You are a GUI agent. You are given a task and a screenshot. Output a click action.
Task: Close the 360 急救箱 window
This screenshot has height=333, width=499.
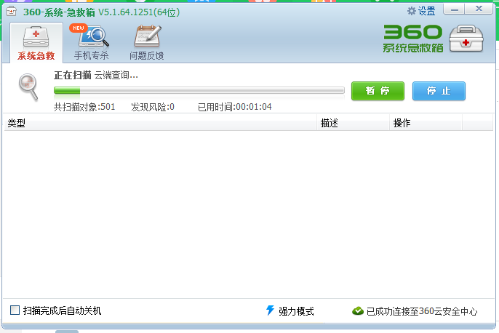pyautogui.click(x=479, y=9)
